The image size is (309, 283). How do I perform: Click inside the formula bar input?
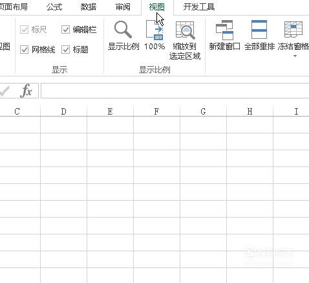175,91
